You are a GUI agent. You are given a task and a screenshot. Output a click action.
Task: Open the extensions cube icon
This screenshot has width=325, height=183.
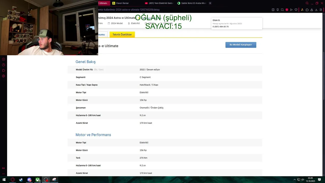[x=307, y=10]
